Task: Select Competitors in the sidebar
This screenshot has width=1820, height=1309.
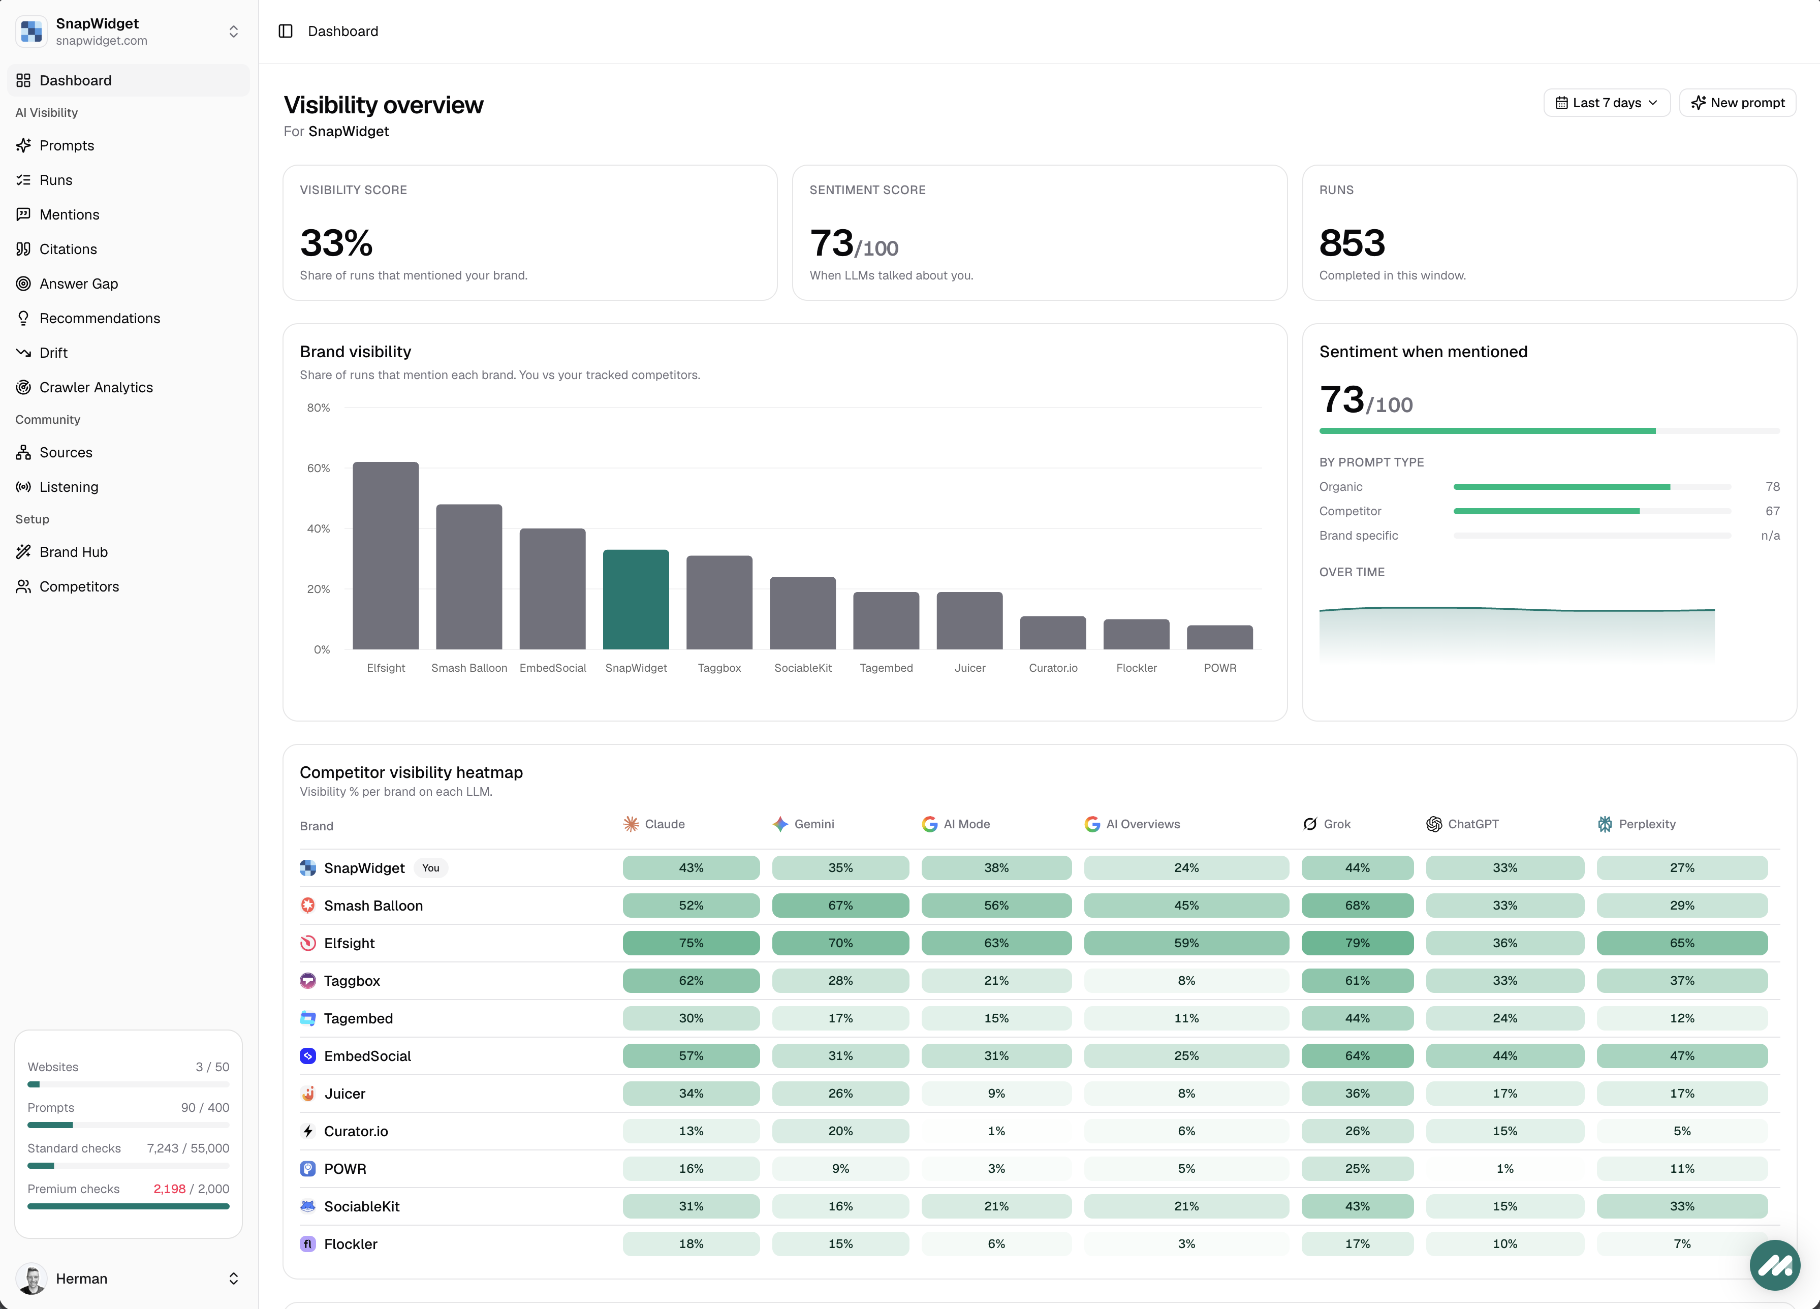Action: coord(129,586)
